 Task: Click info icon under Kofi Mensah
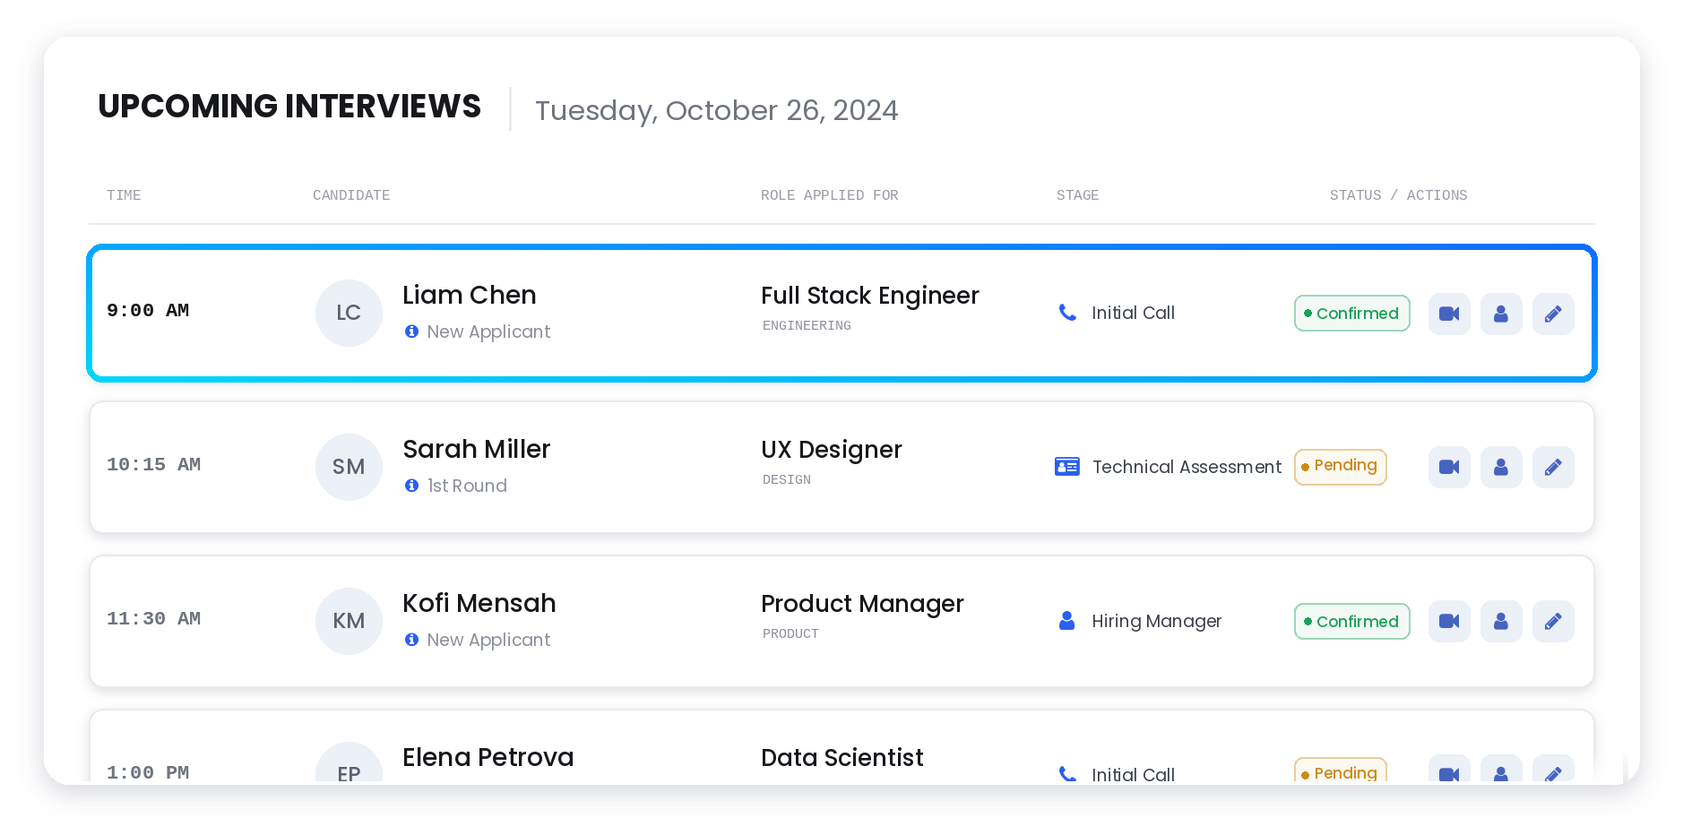411,640
